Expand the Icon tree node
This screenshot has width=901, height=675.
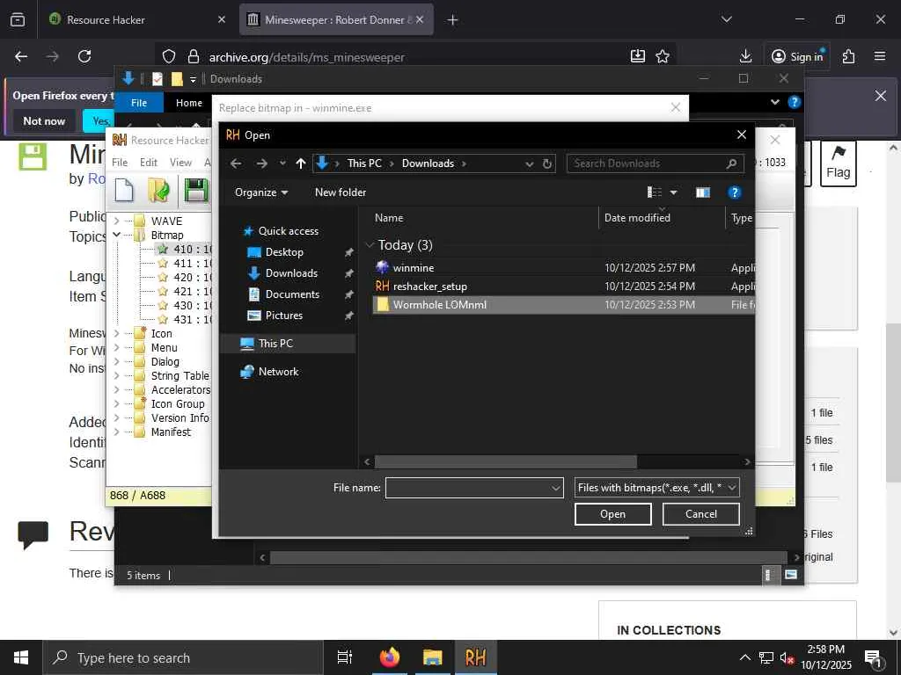pos(117,333)
